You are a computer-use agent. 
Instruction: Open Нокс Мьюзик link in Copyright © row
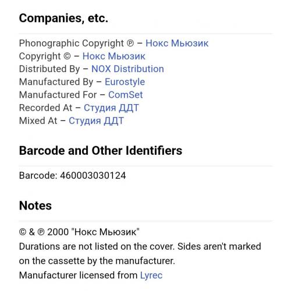(114, 56)
